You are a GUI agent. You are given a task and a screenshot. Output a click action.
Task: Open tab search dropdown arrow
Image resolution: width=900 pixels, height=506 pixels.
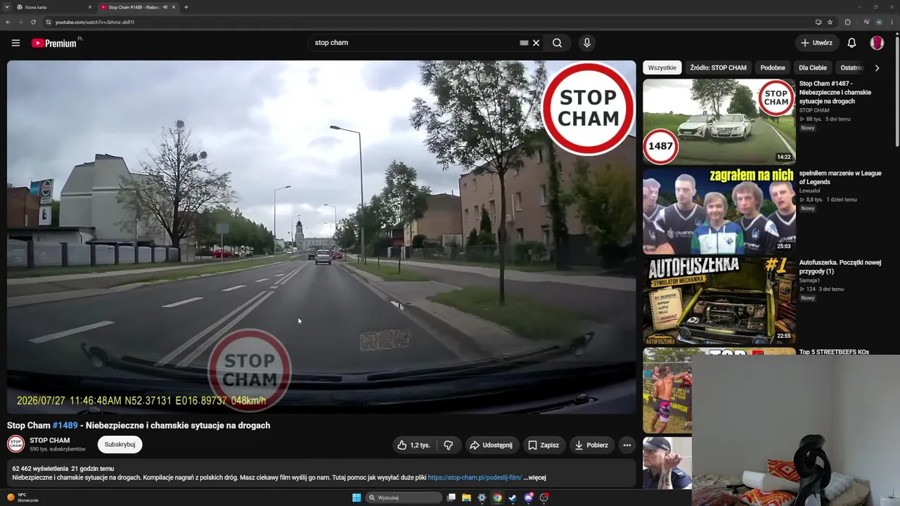[x=7, y=7]
